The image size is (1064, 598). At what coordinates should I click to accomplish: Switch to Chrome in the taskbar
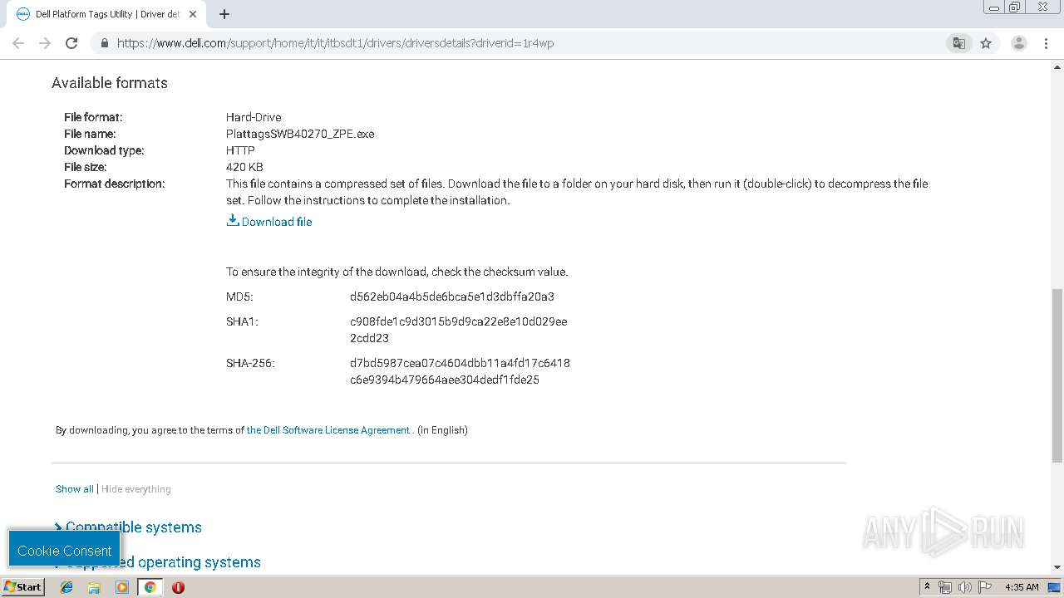[x=150, y=586]
